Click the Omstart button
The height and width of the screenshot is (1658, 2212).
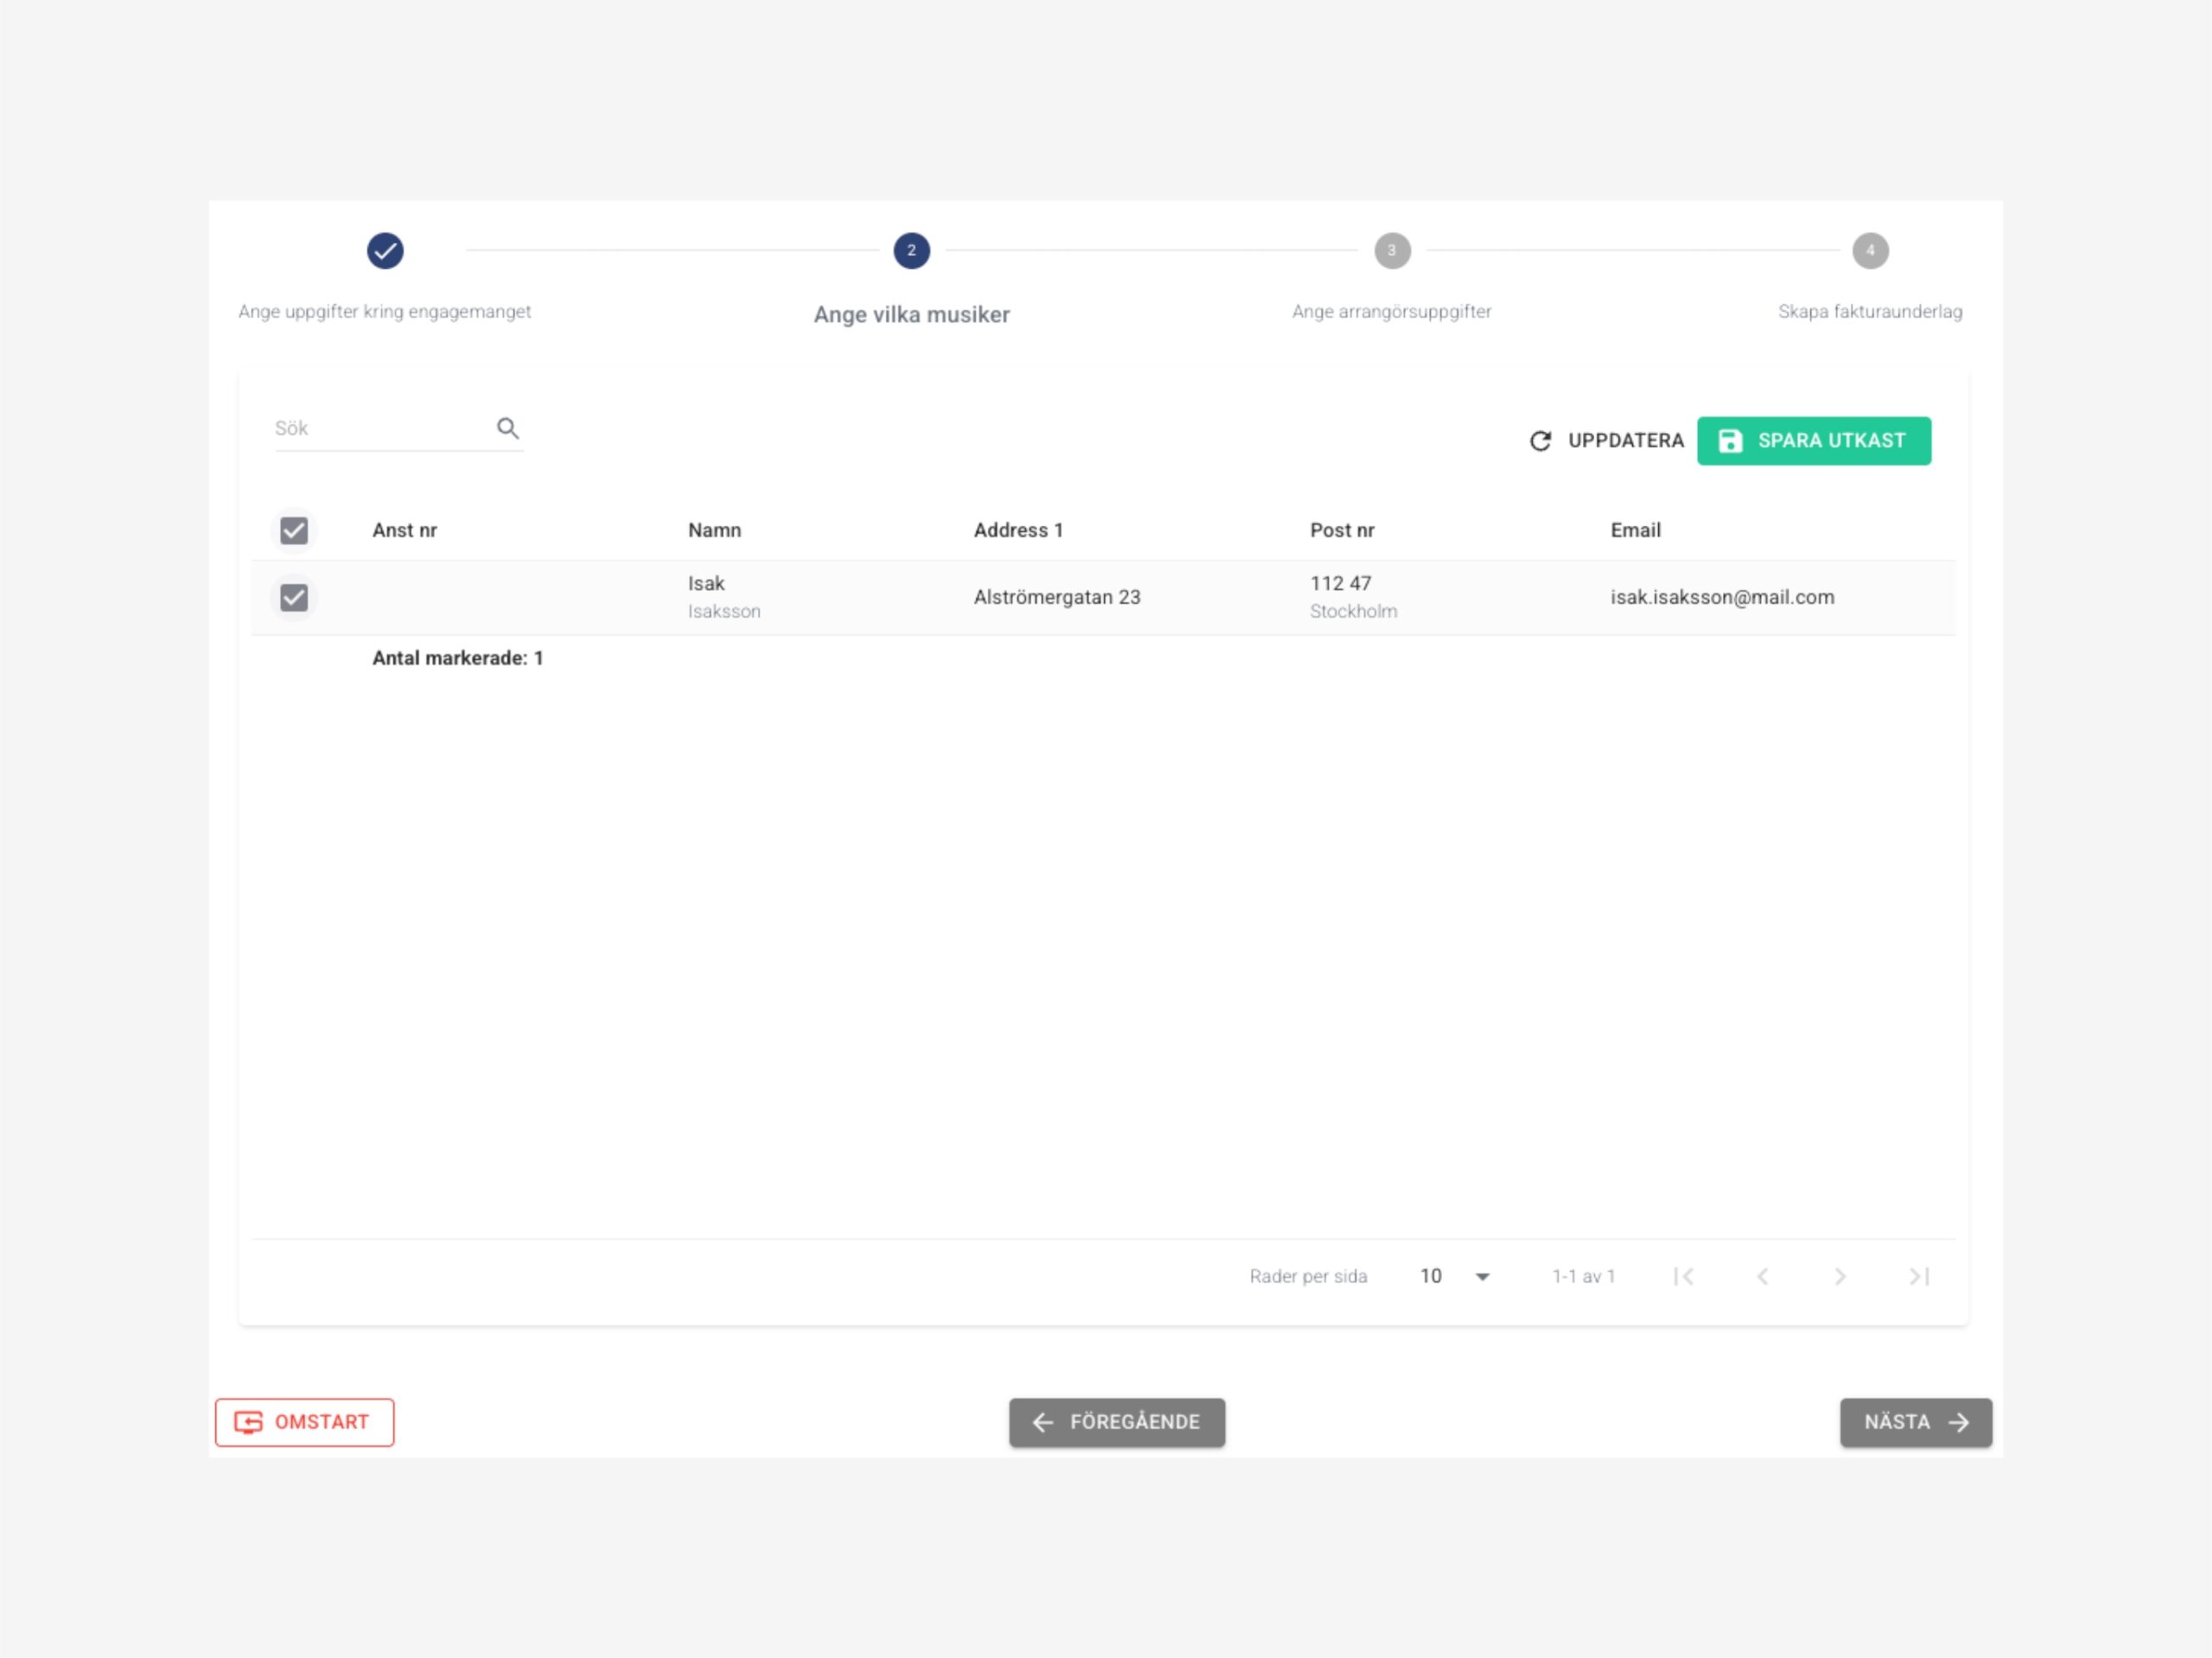pyautogui.click(x=305, y=1422)
